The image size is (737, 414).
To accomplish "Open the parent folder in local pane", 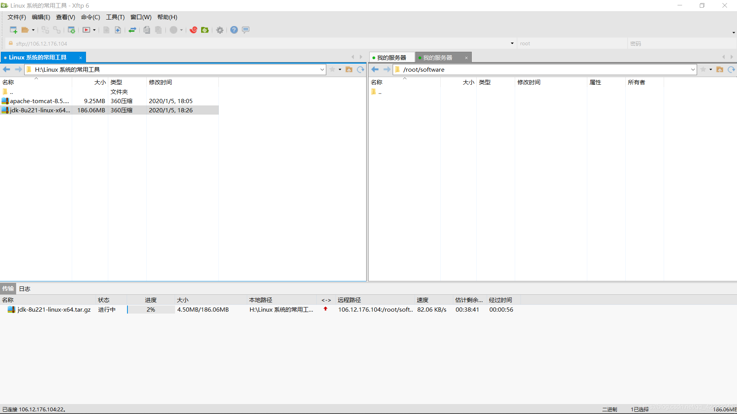I will coord(8,92).
